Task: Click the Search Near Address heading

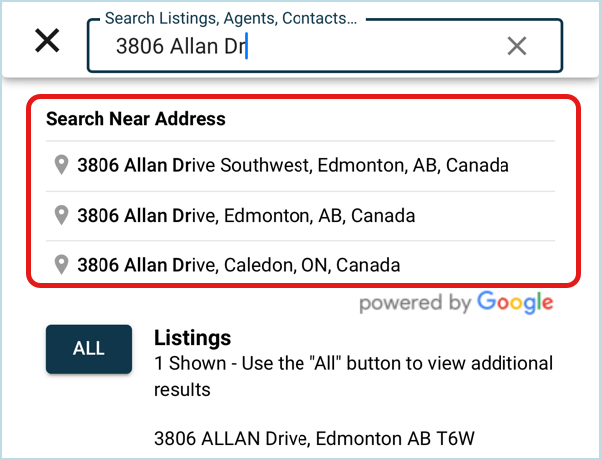Action: (135, 119)
